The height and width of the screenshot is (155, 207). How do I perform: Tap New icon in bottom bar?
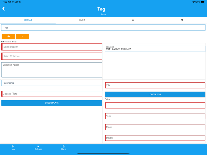[x=13, y=148]
